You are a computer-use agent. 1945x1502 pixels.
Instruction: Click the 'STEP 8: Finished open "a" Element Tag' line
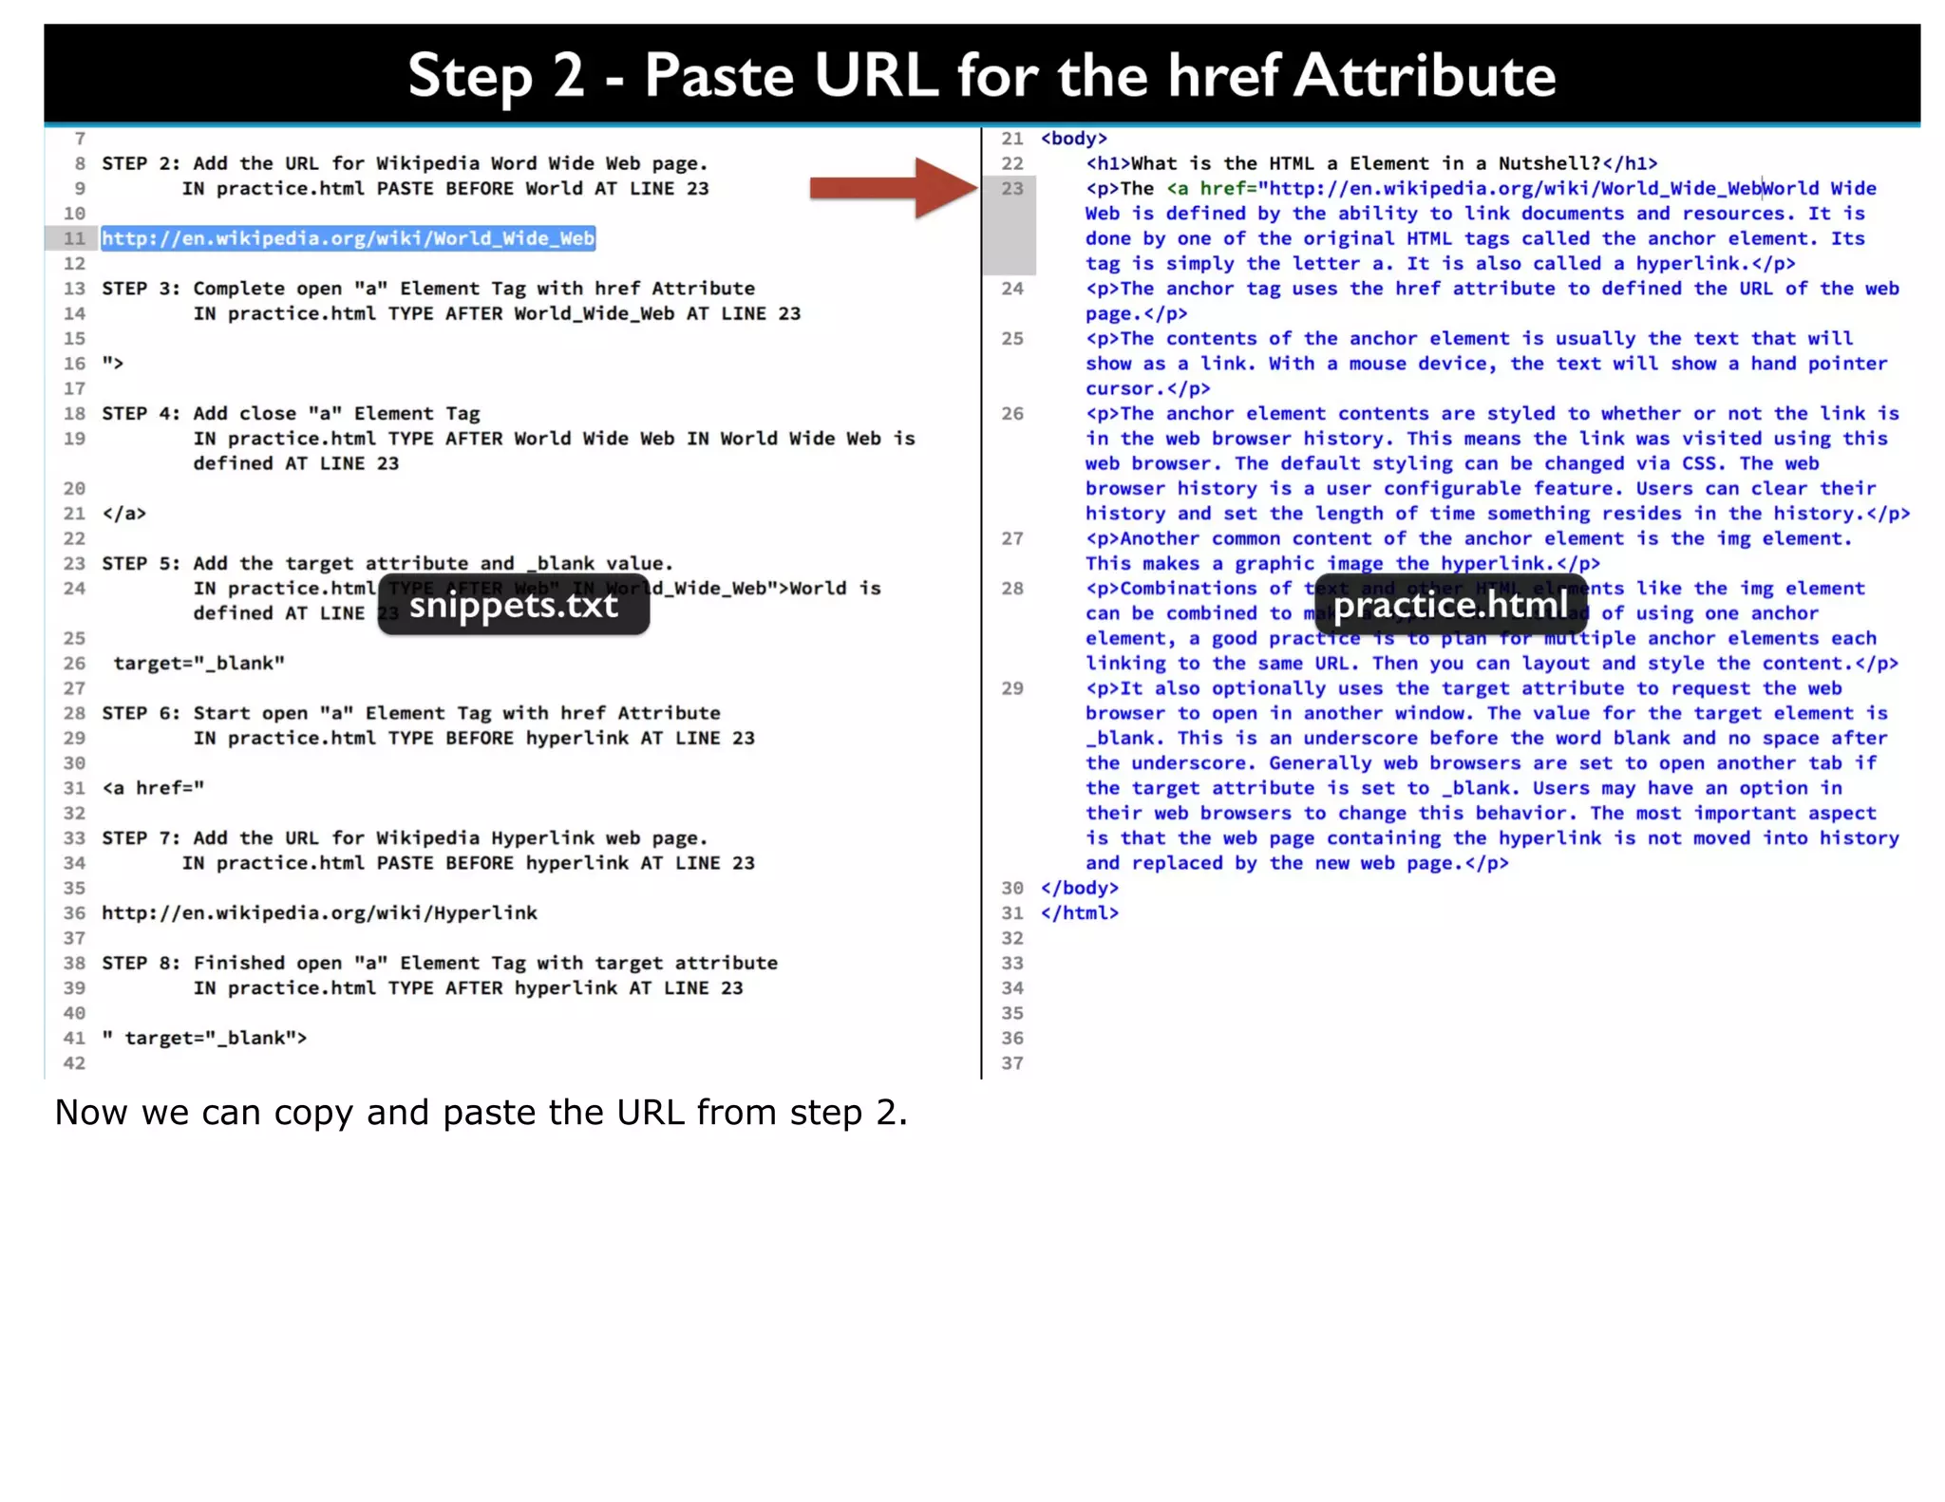440,963
